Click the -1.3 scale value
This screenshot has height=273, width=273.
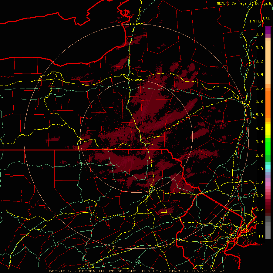click(258, 223)
